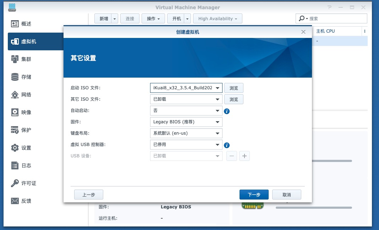Click the 下一步 next button
Image resolution: width=379 pixels, height=230 pixels.
(254, 195)
